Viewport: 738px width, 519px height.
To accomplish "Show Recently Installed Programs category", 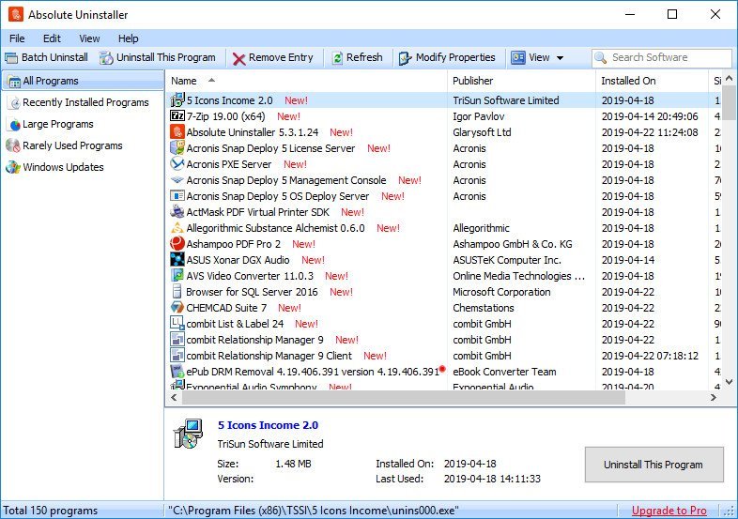I will [85, 102].
